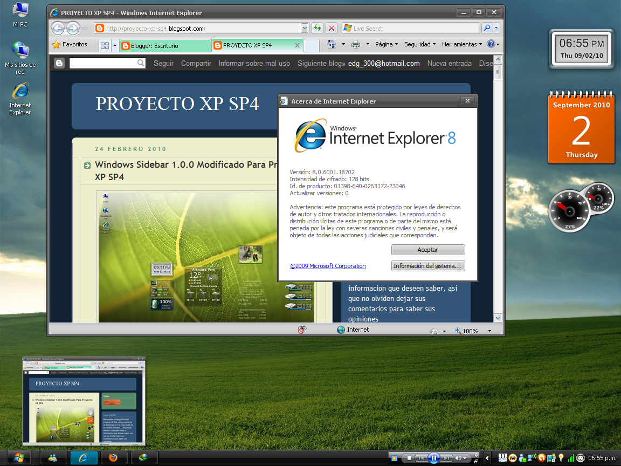This screenshot has width=621, height=466.
Task: Close the PROYECTO XP SP4 tab
Action: coord(297,45)
